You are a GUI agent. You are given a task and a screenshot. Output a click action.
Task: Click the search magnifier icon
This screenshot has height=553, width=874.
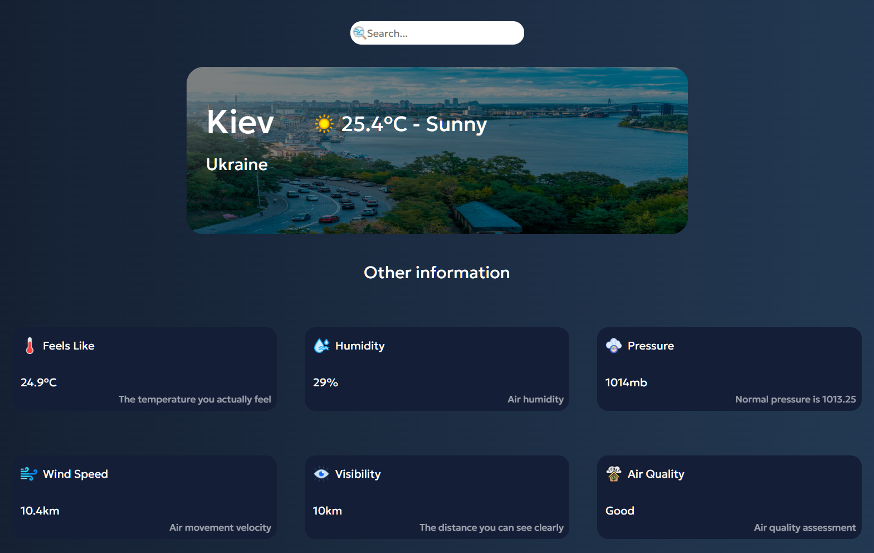point(359,33)
